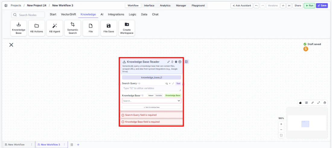332x148 pixels.
Task: Click the undo arrow button
Action: 257,5
